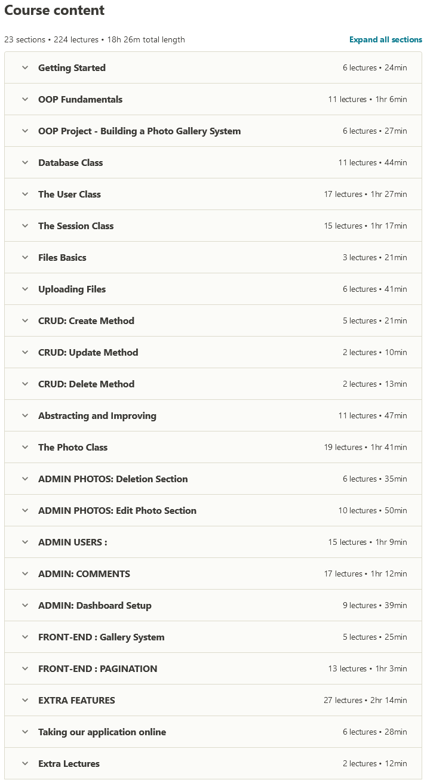
Task: Expand The Photo Class chevron
Action: pos(25,448)
